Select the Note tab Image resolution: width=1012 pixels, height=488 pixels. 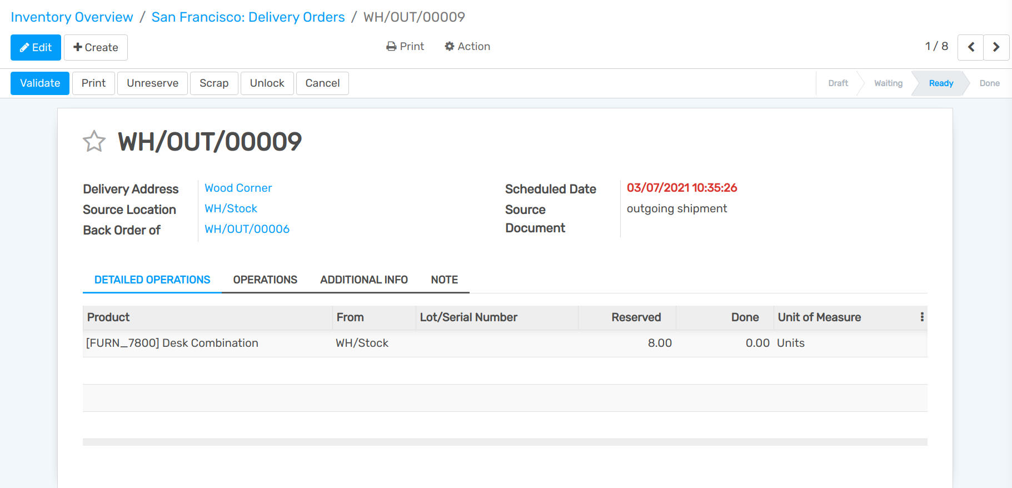[444, 280]
